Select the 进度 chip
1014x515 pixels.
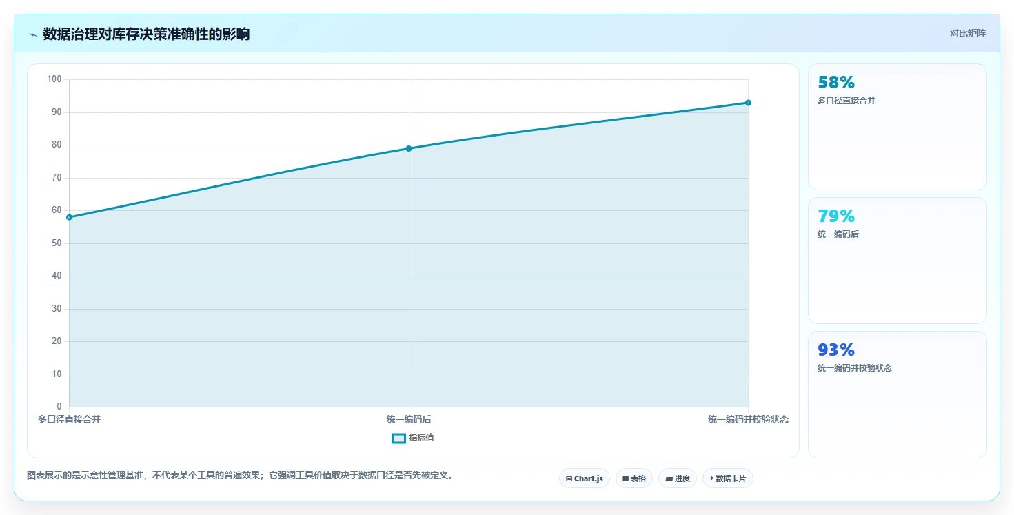tap(678, 478)
